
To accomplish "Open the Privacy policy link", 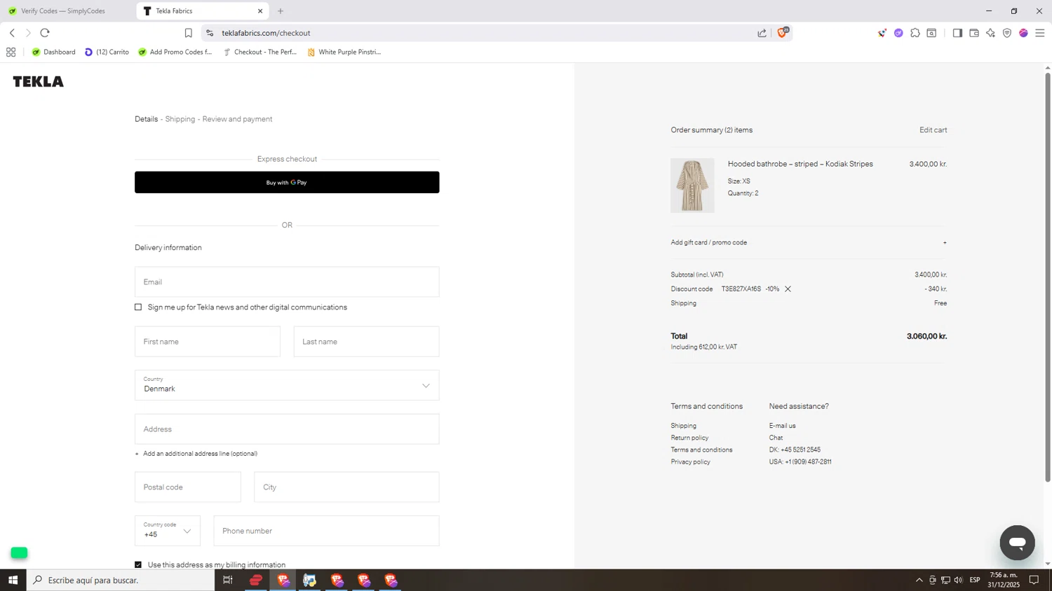I will pos(690,462).
